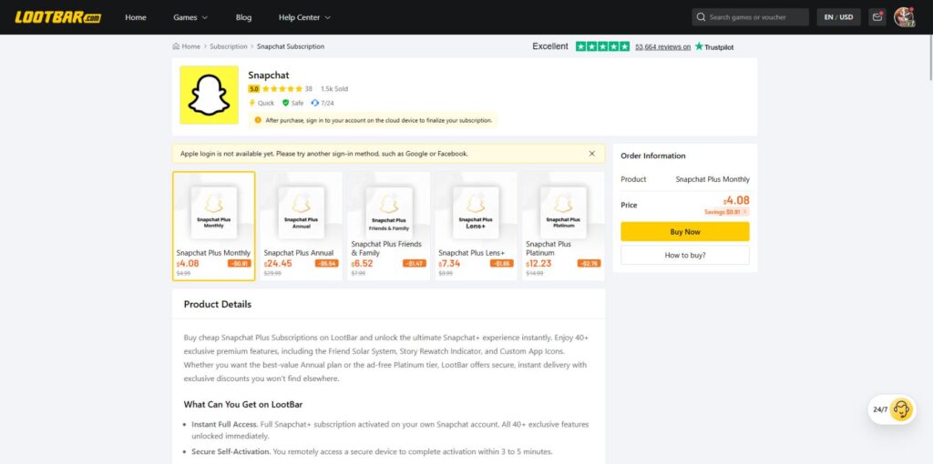Image resolution: width=933 pixels, height=464 pixels.
Task: Focus the Search games or voucher field
Action: (751, 17)
